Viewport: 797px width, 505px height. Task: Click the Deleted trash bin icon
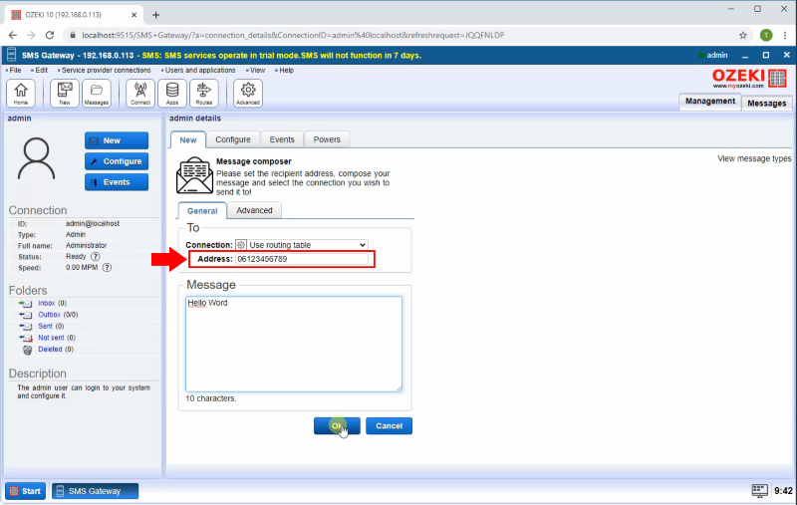28,350
